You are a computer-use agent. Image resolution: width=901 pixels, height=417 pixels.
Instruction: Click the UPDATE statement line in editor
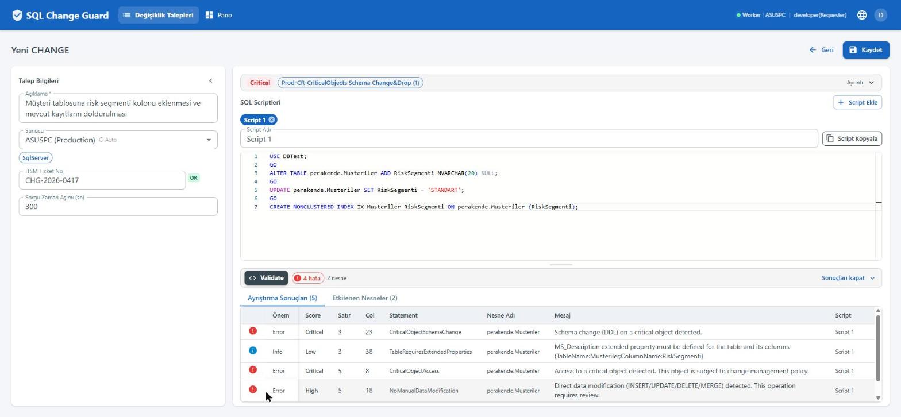[x=367, y=190]
